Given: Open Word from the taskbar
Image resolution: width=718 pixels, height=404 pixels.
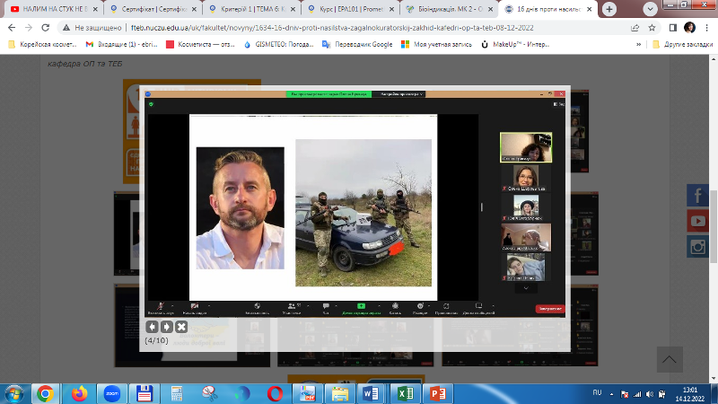Looking at the screenshot, I should pos(372,394).
